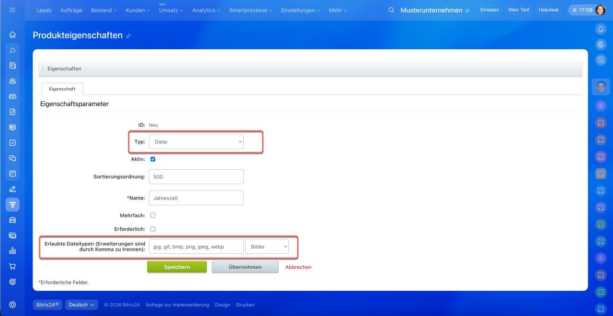Open the contact card icon in sidebar
Viewport: 613px width, 316px height.
coord(12,235)
